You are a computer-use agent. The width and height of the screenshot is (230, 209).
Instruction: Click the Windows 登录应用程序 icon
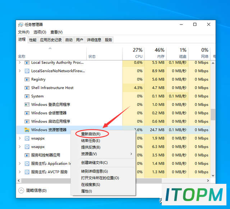27,105
